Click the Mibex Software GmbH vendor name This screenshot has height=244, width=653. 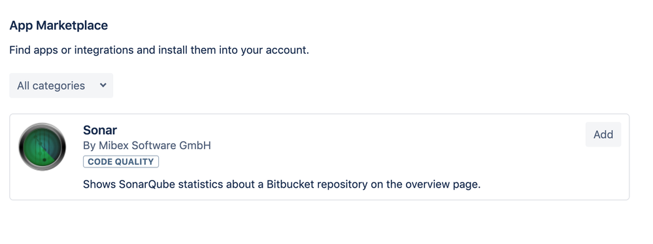tap(155, 146)
